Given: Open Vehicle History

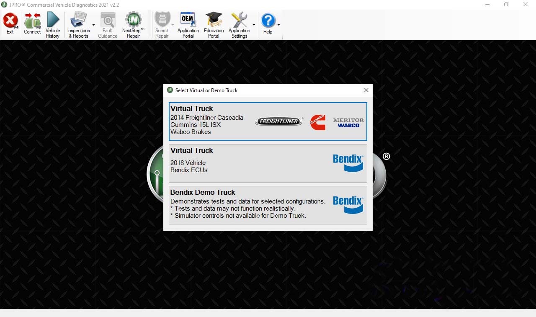Looking at the screenshot, I should tap(53, 25).
